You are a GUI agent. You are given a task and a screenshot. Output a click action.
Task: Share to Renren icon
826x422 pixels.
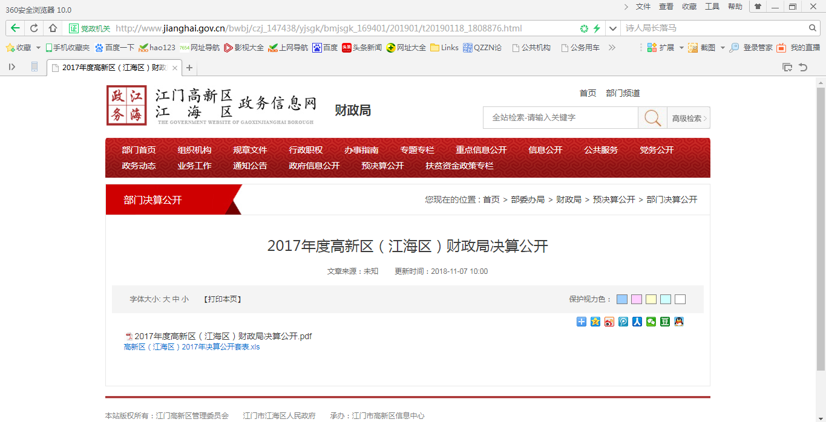point(637,322)
